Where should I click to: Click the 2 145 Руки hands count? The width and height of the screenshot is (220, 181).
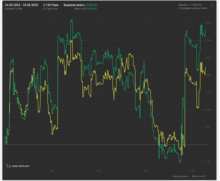(51, 5)
